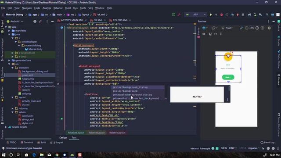281x158 pixels.
Task: Click horizontal expand arrows icon in Preview
Action: point(216,34)
